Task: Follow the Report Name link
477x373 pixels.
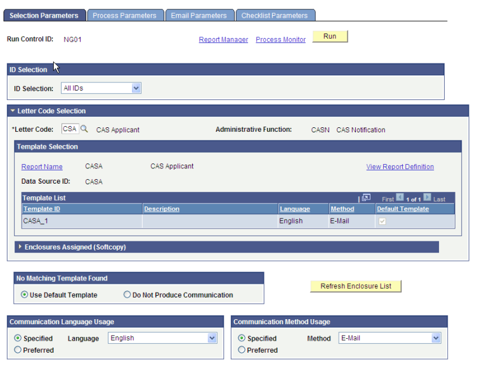Action: (x=42, y=167)
